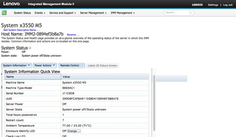Click the Latest OS Failure Screen button
The height and width of the screenshot is (137, 236).
[102, 65]
